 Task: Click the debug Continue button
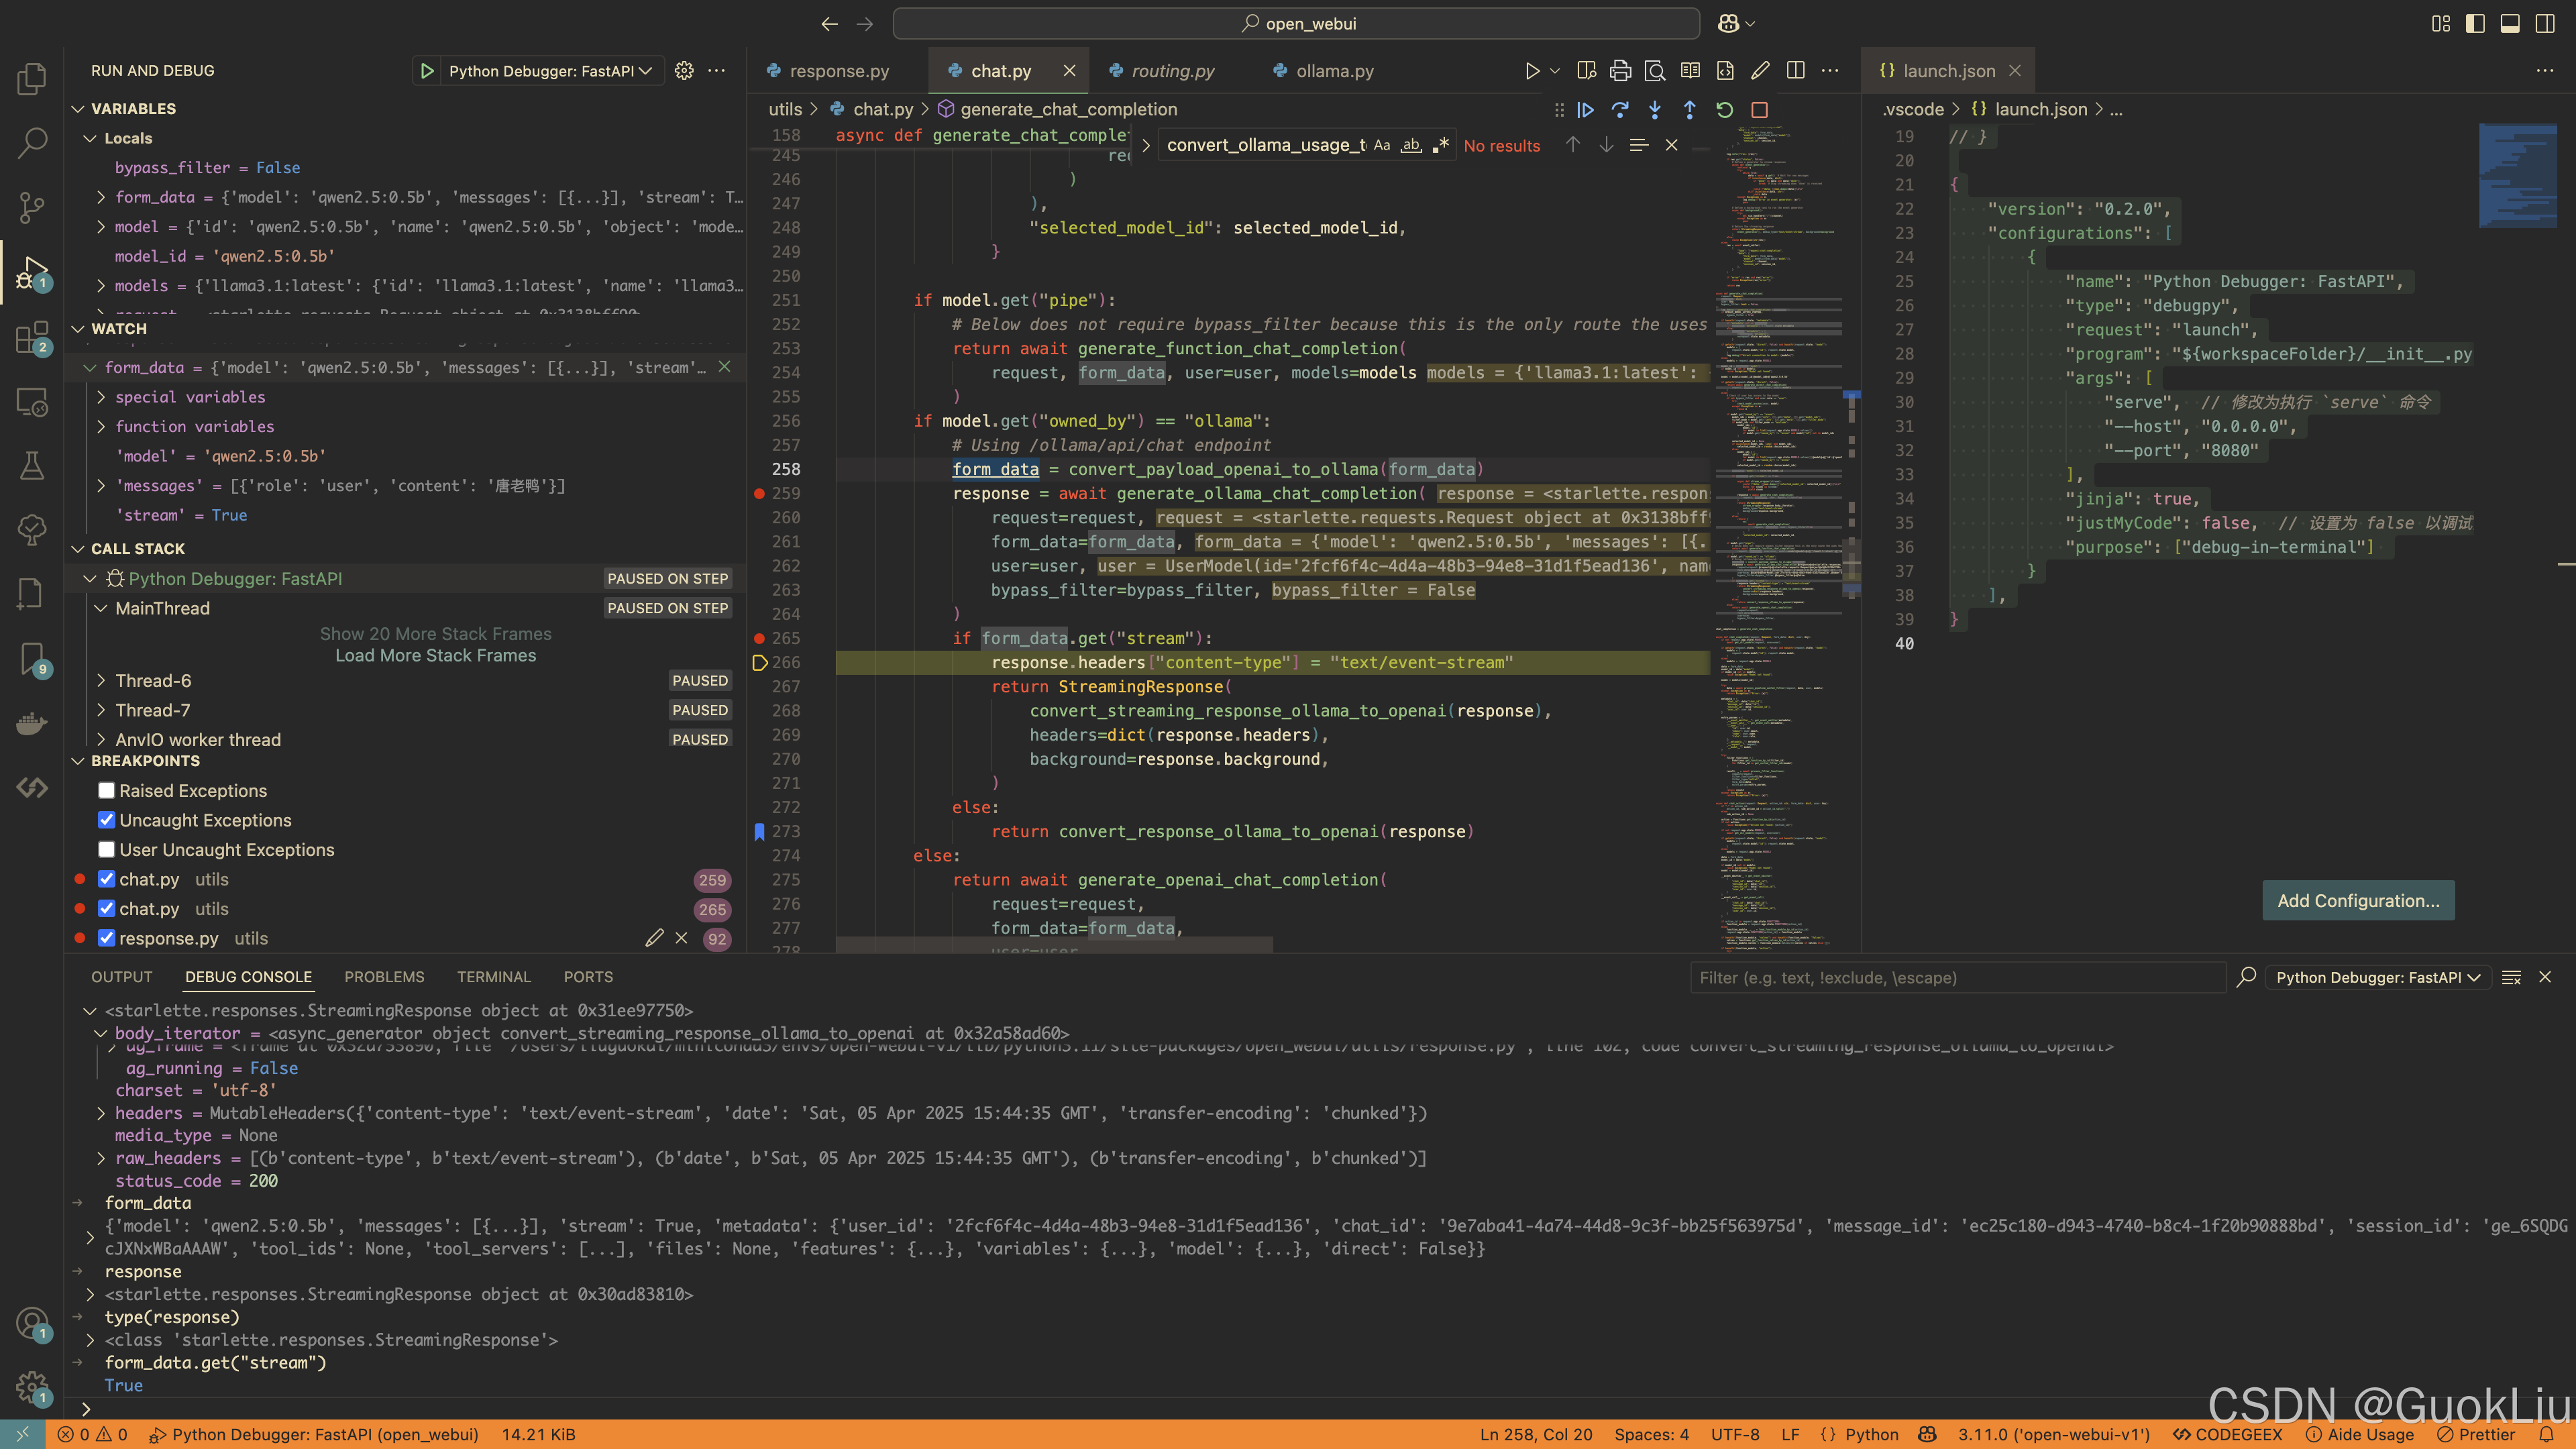tap(1585, 110)
